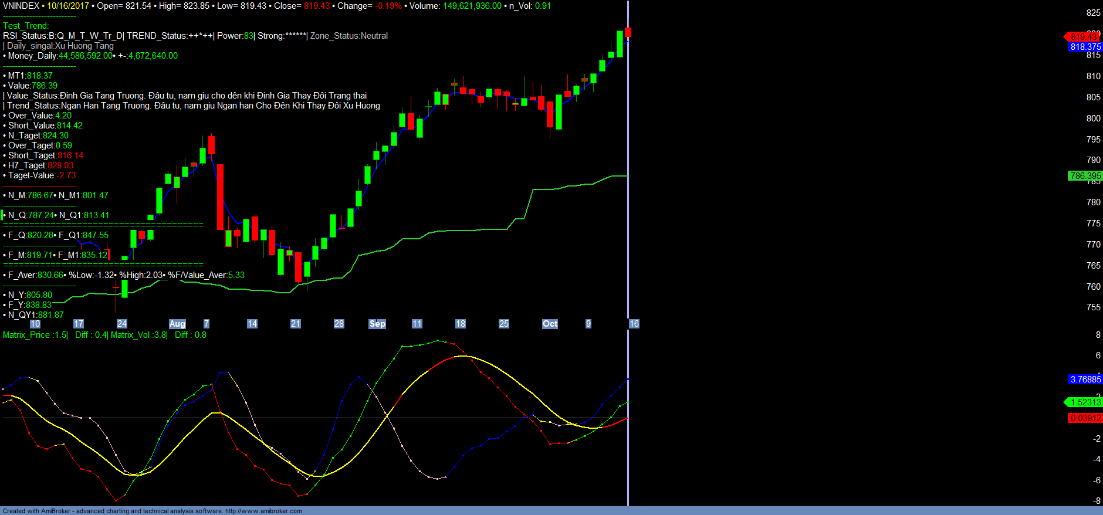The width and height of the screenshot is (1103, 515).
Task: Select the green 1.52313 oscillator value tag
Action: 1085,402
